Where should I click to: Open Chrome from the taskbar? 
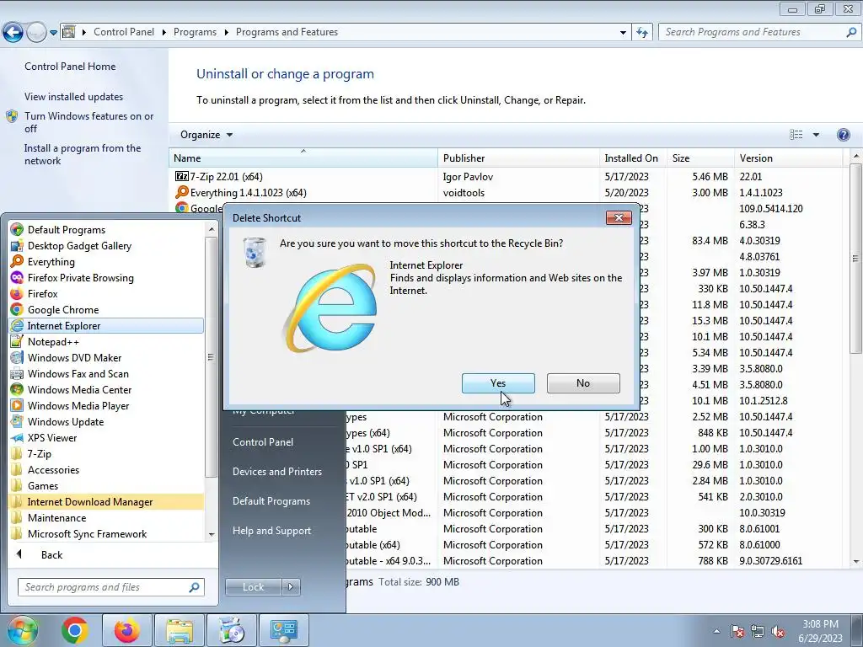75,630
